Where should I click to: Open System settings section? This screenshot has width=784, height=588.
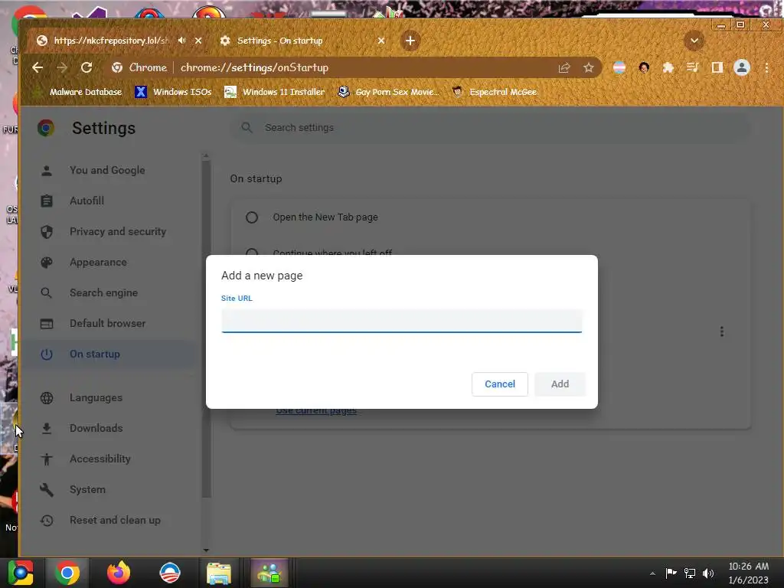coord(87,489)
